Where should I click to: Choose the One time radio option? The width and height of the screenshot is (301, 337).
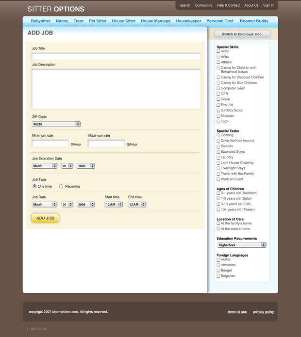click(34, 186)
